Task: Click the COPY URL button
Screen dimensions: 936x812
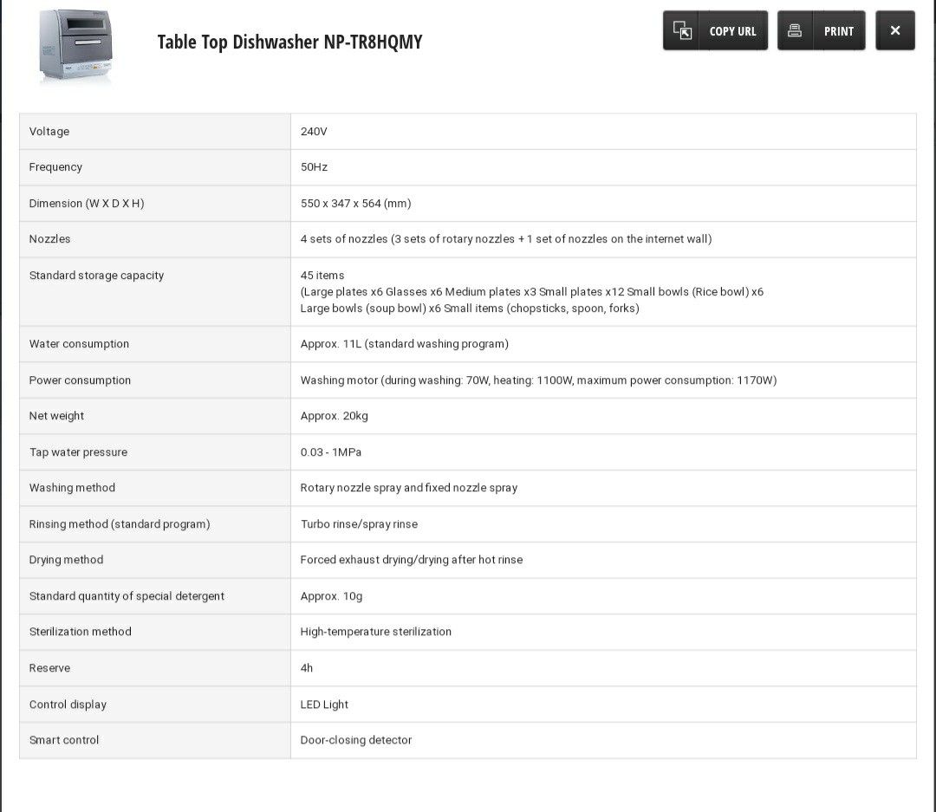Action: click(715, 31)
